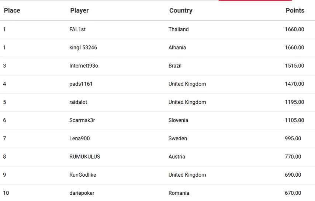The height and width of the screenshot is (201, 315).
Task: Open player FAL1st's entry
Action: click(x=77, y=29)
